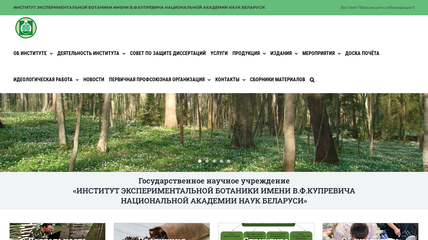
Task: Open the structure diagram thumbnail card
Action: click(266, 232)
